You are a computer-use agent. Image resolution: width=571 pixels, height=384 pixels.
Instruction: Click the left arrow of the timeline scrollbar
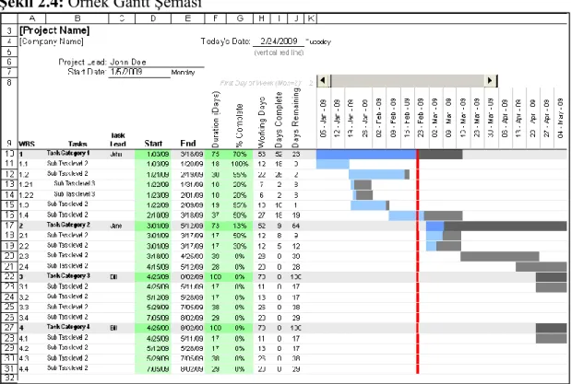tap(324, 81)
